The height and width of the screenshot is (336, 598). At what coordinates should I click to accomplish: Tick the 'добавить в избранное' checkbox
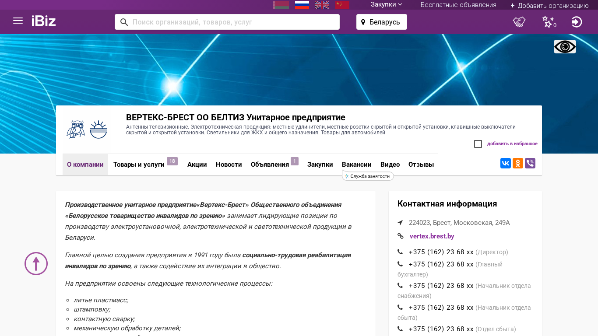tap(478, 144)
